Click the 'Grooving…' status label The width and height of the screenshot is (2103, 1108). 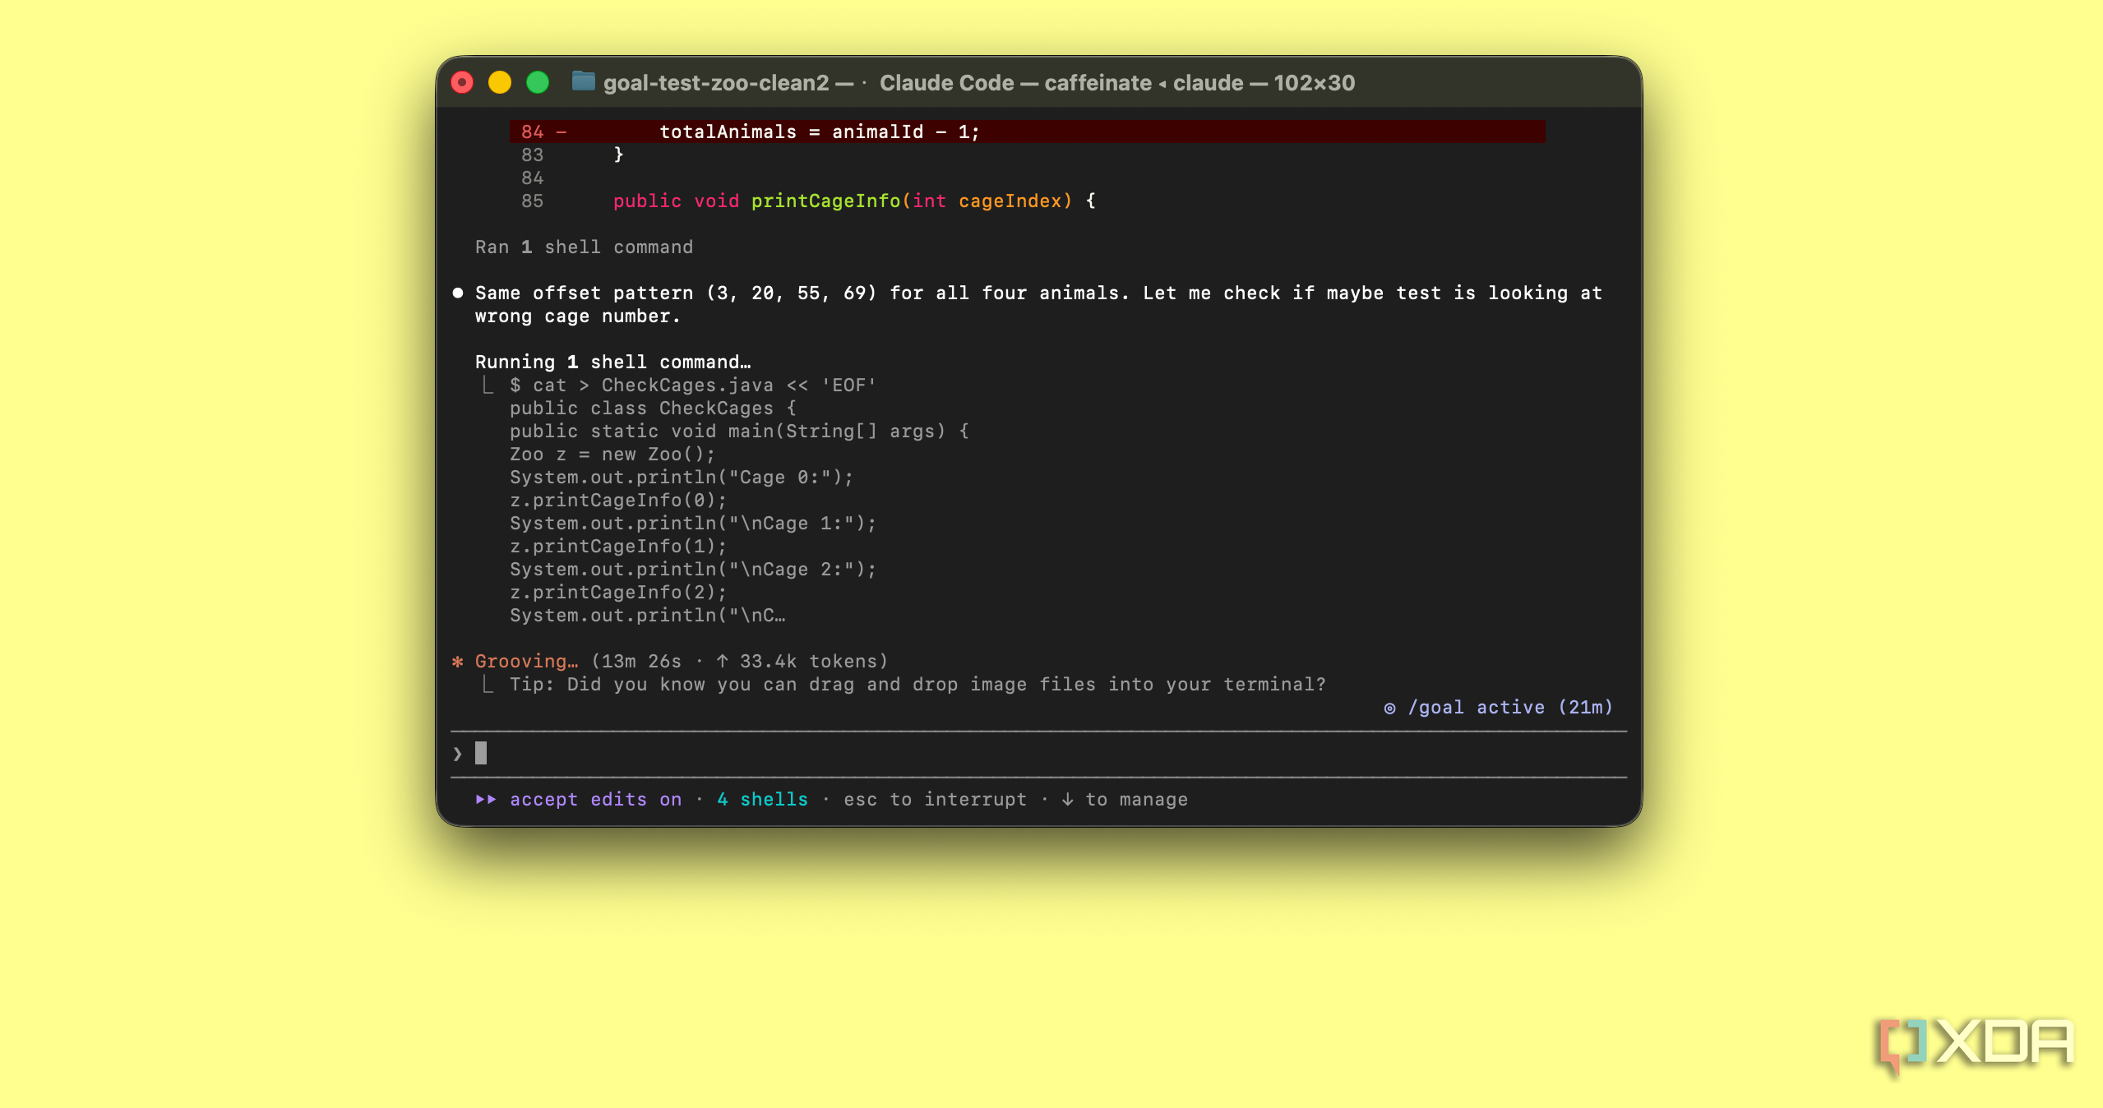tap(526, 661)
